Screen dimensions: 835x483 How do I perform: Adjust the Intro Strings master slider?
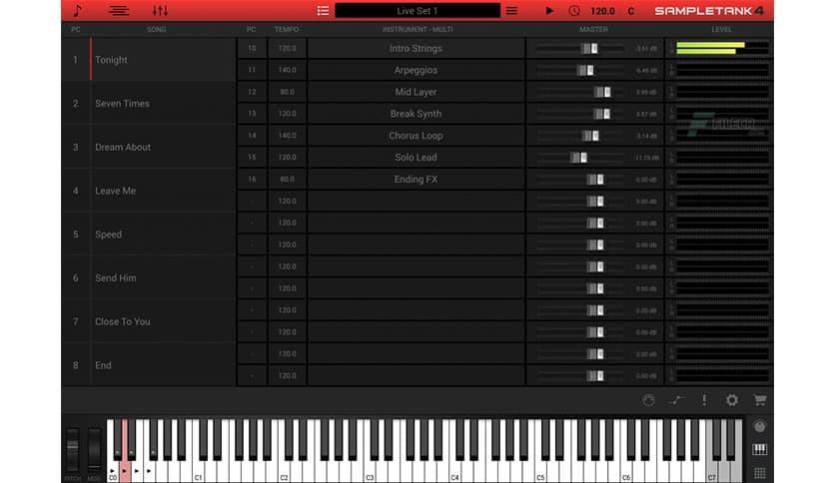pos(589,49)
